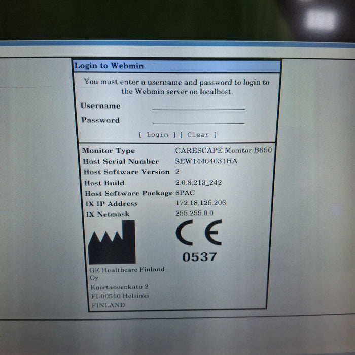This screenshot has width=355, height=355.
Task: Click the Host Software Version label
Action: click(x=126, y=172)
